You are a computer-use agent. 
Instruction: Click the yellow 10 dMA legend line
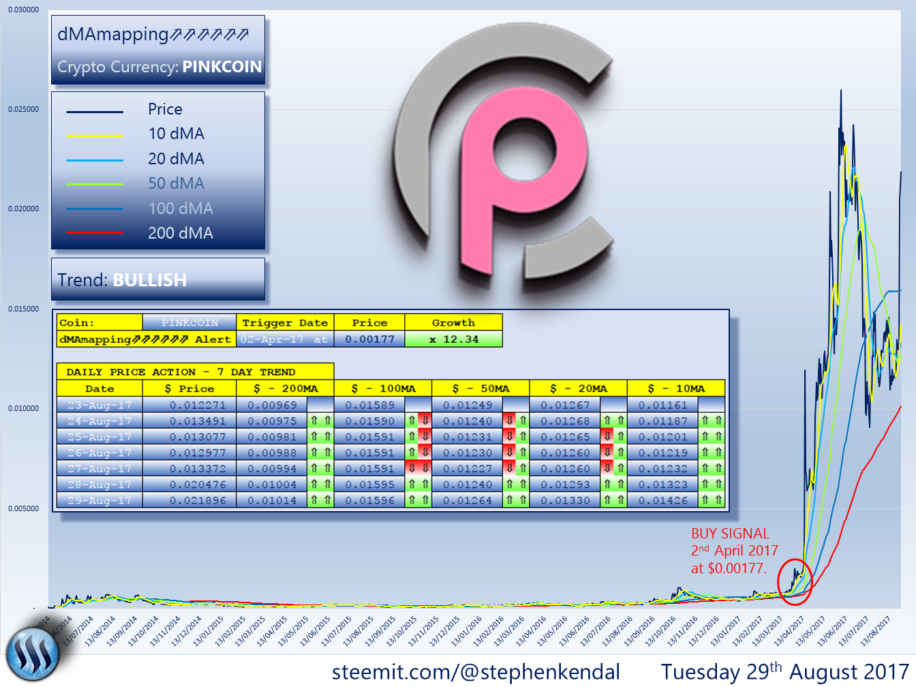coord(95,136)
